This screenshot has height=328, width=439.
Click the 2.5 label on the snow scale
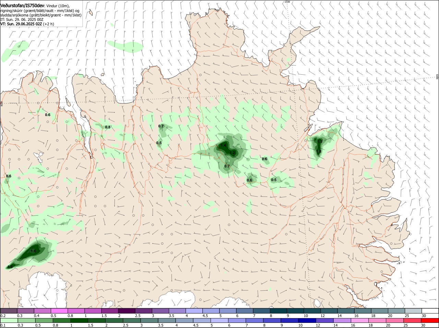point(138,315)
